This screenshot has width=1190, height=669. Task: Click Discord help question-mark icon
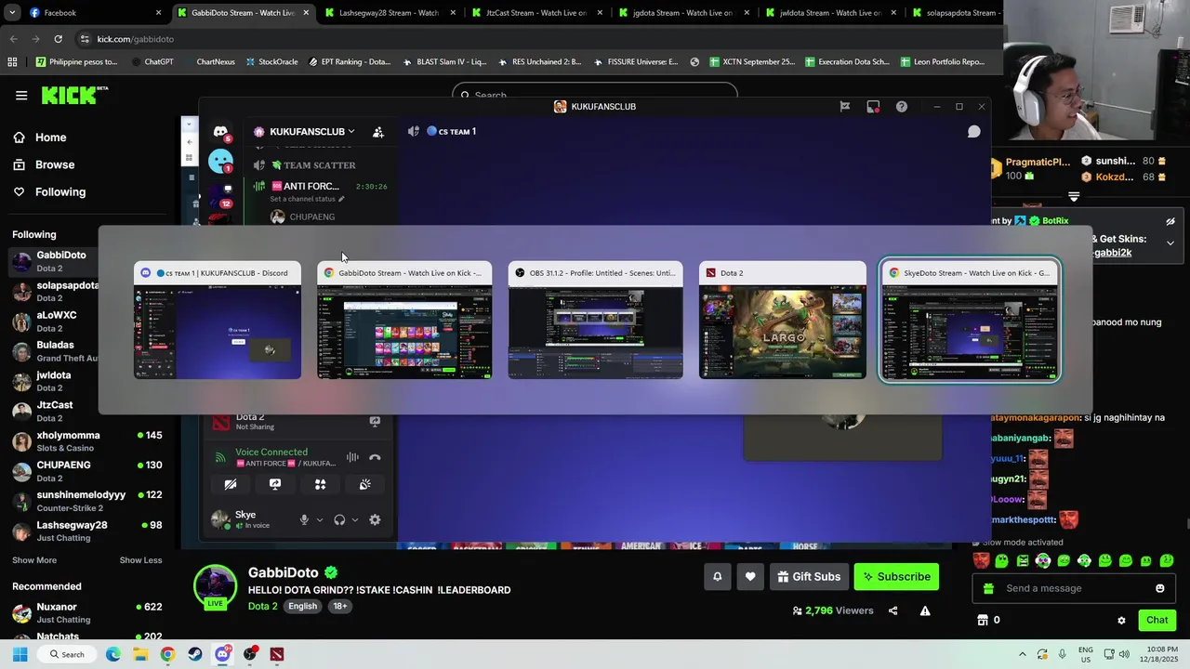[x=902, y=107]
